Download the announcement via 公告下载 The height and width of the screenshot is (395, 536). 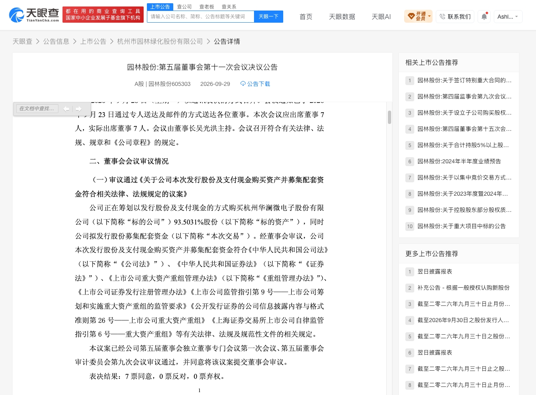tap(255, 84)
